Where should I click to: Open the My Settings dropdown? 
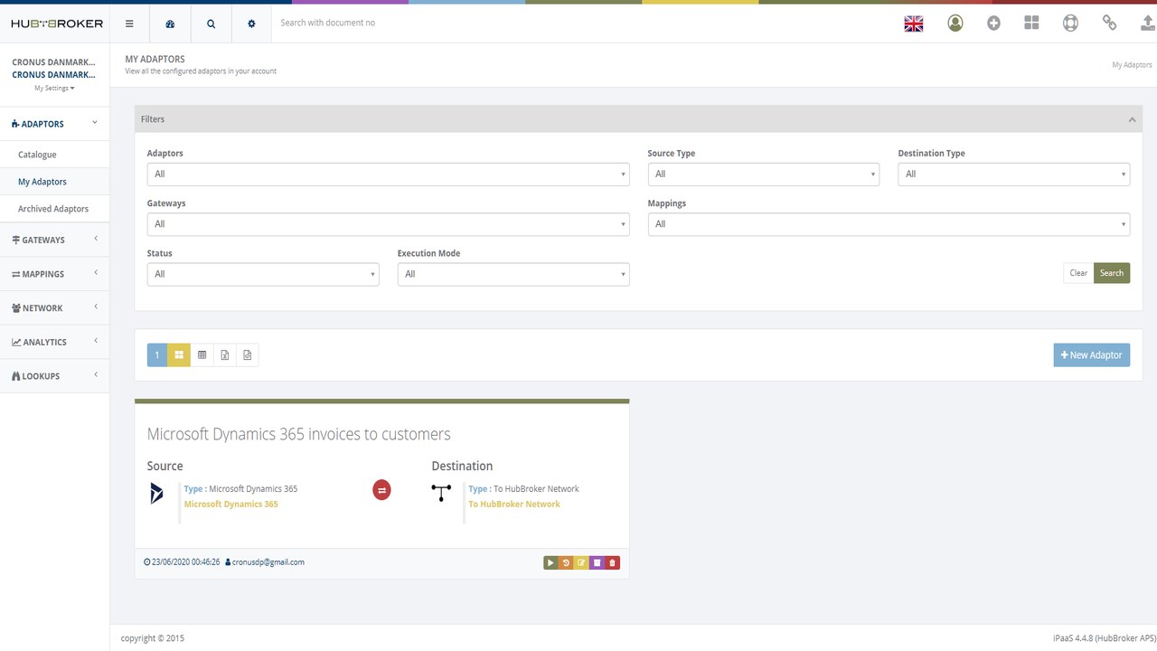point(54,88)
